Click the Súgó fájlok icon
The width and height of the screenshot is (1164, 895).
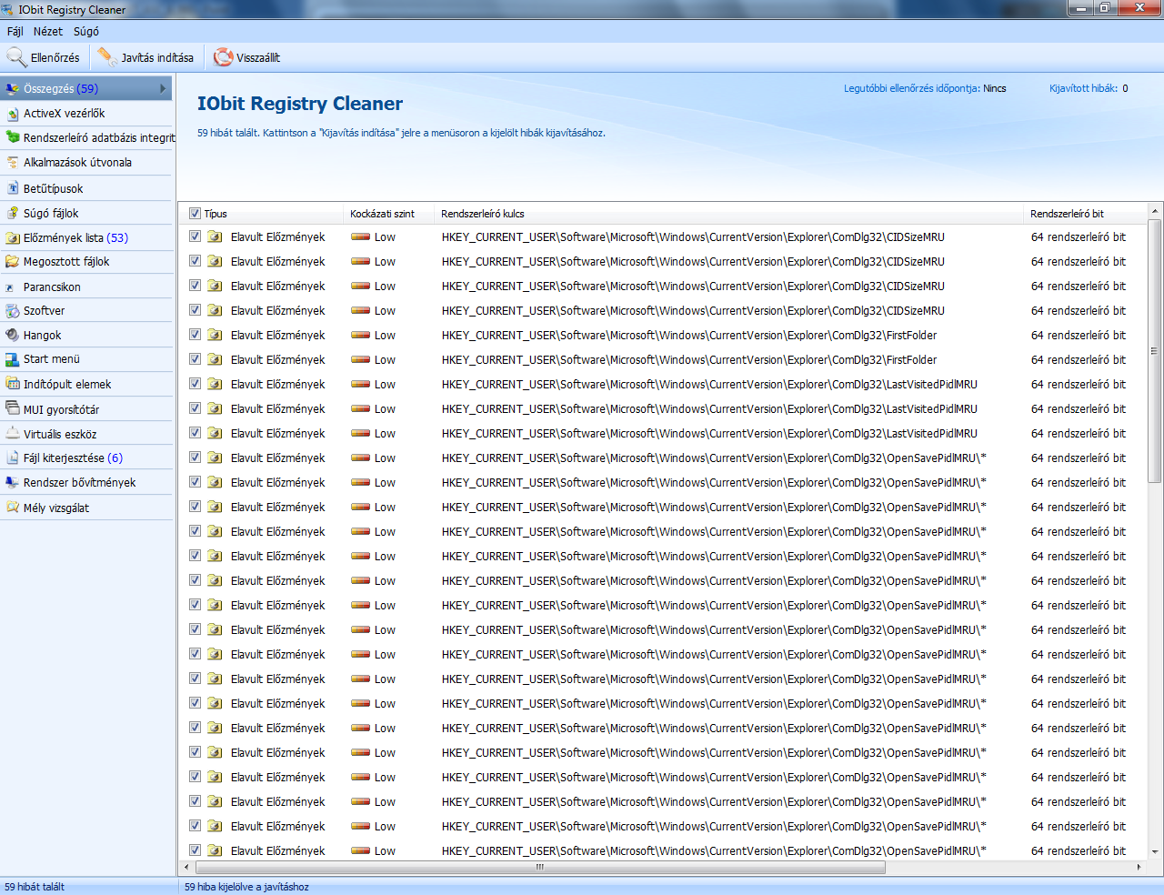(x=13, y=213)
